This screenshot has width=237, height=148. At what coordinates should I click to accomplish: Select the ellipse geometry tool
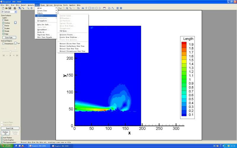pos(100,8)
